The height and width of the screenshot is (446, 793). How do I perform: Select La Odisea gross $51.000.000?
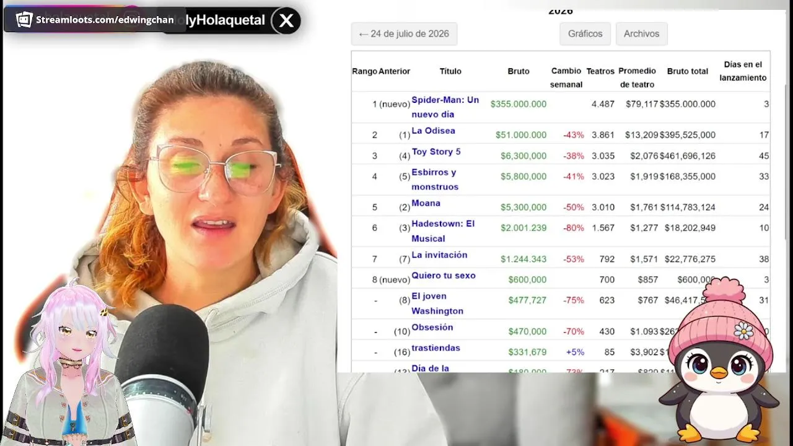pos(521,135)
